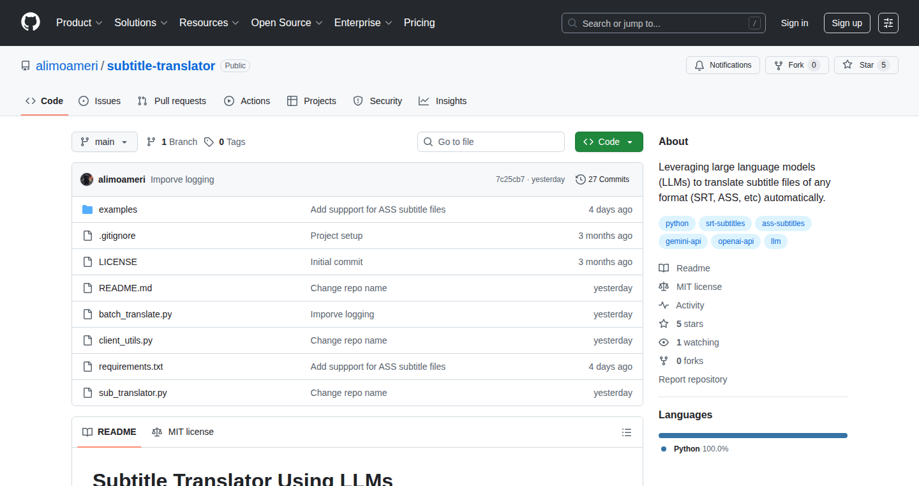The image size is (919, 486).
Task: Click the Sign up button
Action: [847, 23]
